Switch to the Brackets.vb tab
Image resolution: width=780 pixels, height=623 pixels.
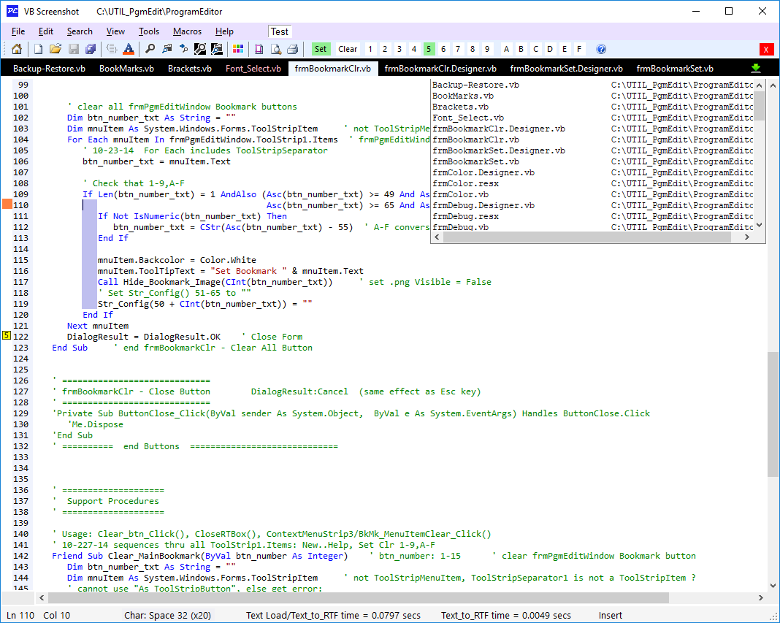click(x=189, y=69)
